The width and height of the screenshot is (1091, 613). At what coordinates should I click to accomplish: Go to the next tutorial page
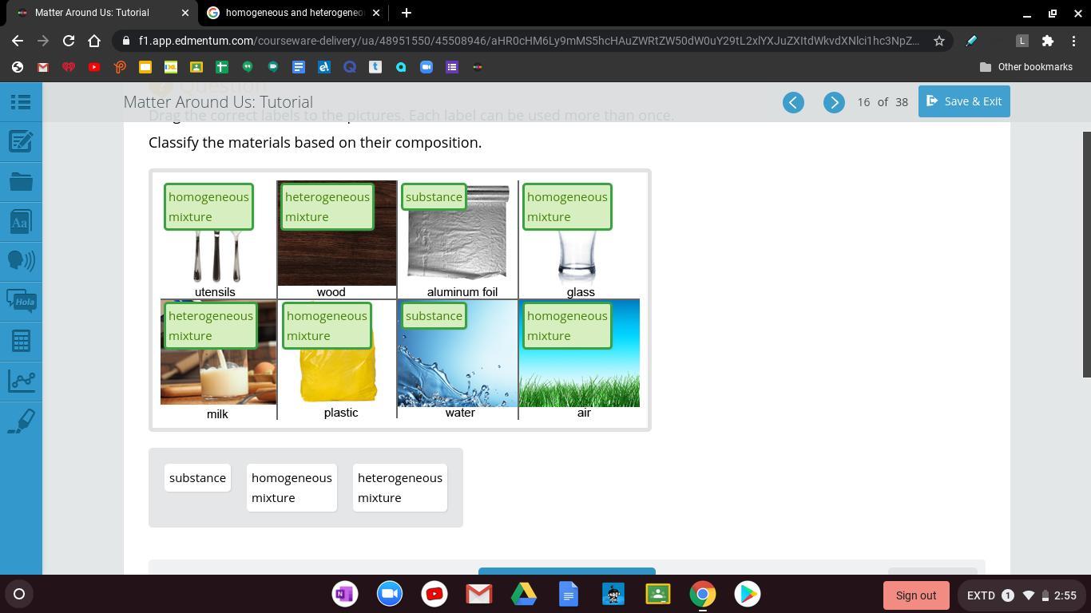(834, 102)
